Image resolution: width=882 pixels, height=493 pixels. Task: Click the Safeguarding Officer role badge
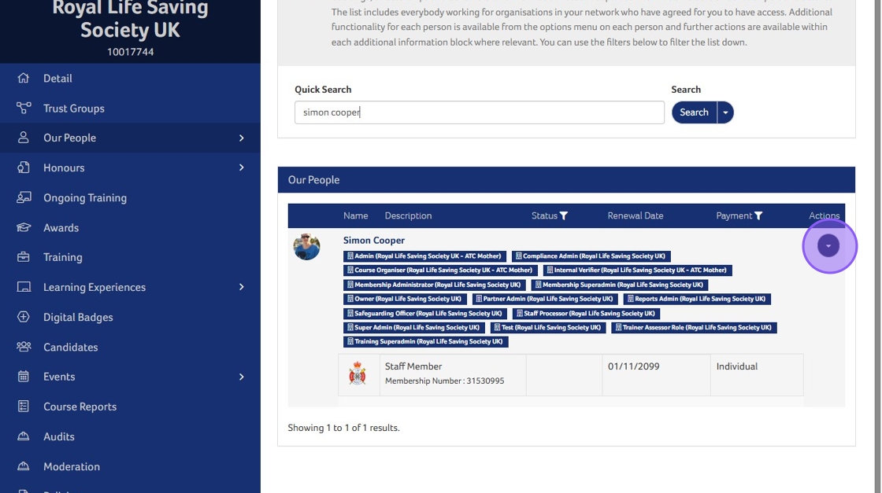(425, 313)
